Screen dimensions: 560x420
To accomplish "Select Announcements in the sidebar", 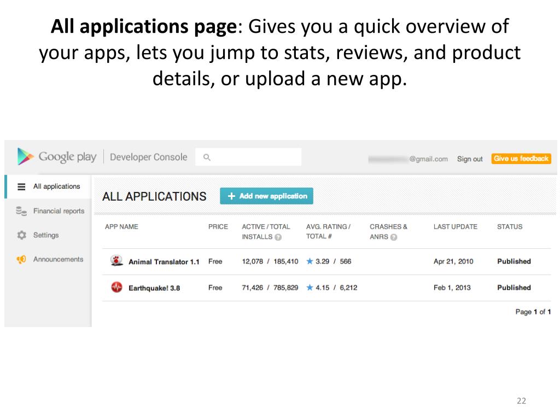I will click(x=58, y=259).
